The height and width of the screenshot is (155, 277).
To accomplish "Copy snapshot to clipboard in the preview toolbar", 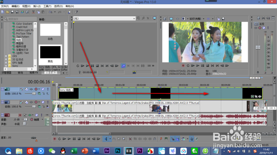I will (218, 19).
